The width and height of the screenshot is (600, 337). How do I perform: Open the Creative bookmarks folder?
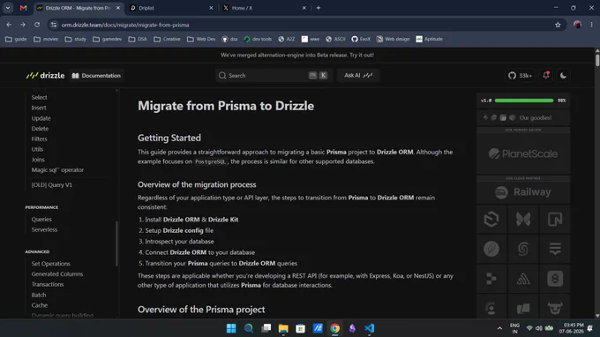click(x=167, y=39)
